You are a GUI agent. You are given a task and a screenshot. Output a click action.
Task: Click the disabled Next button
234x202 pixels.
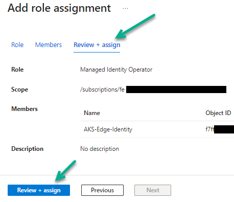pos(153,190)
